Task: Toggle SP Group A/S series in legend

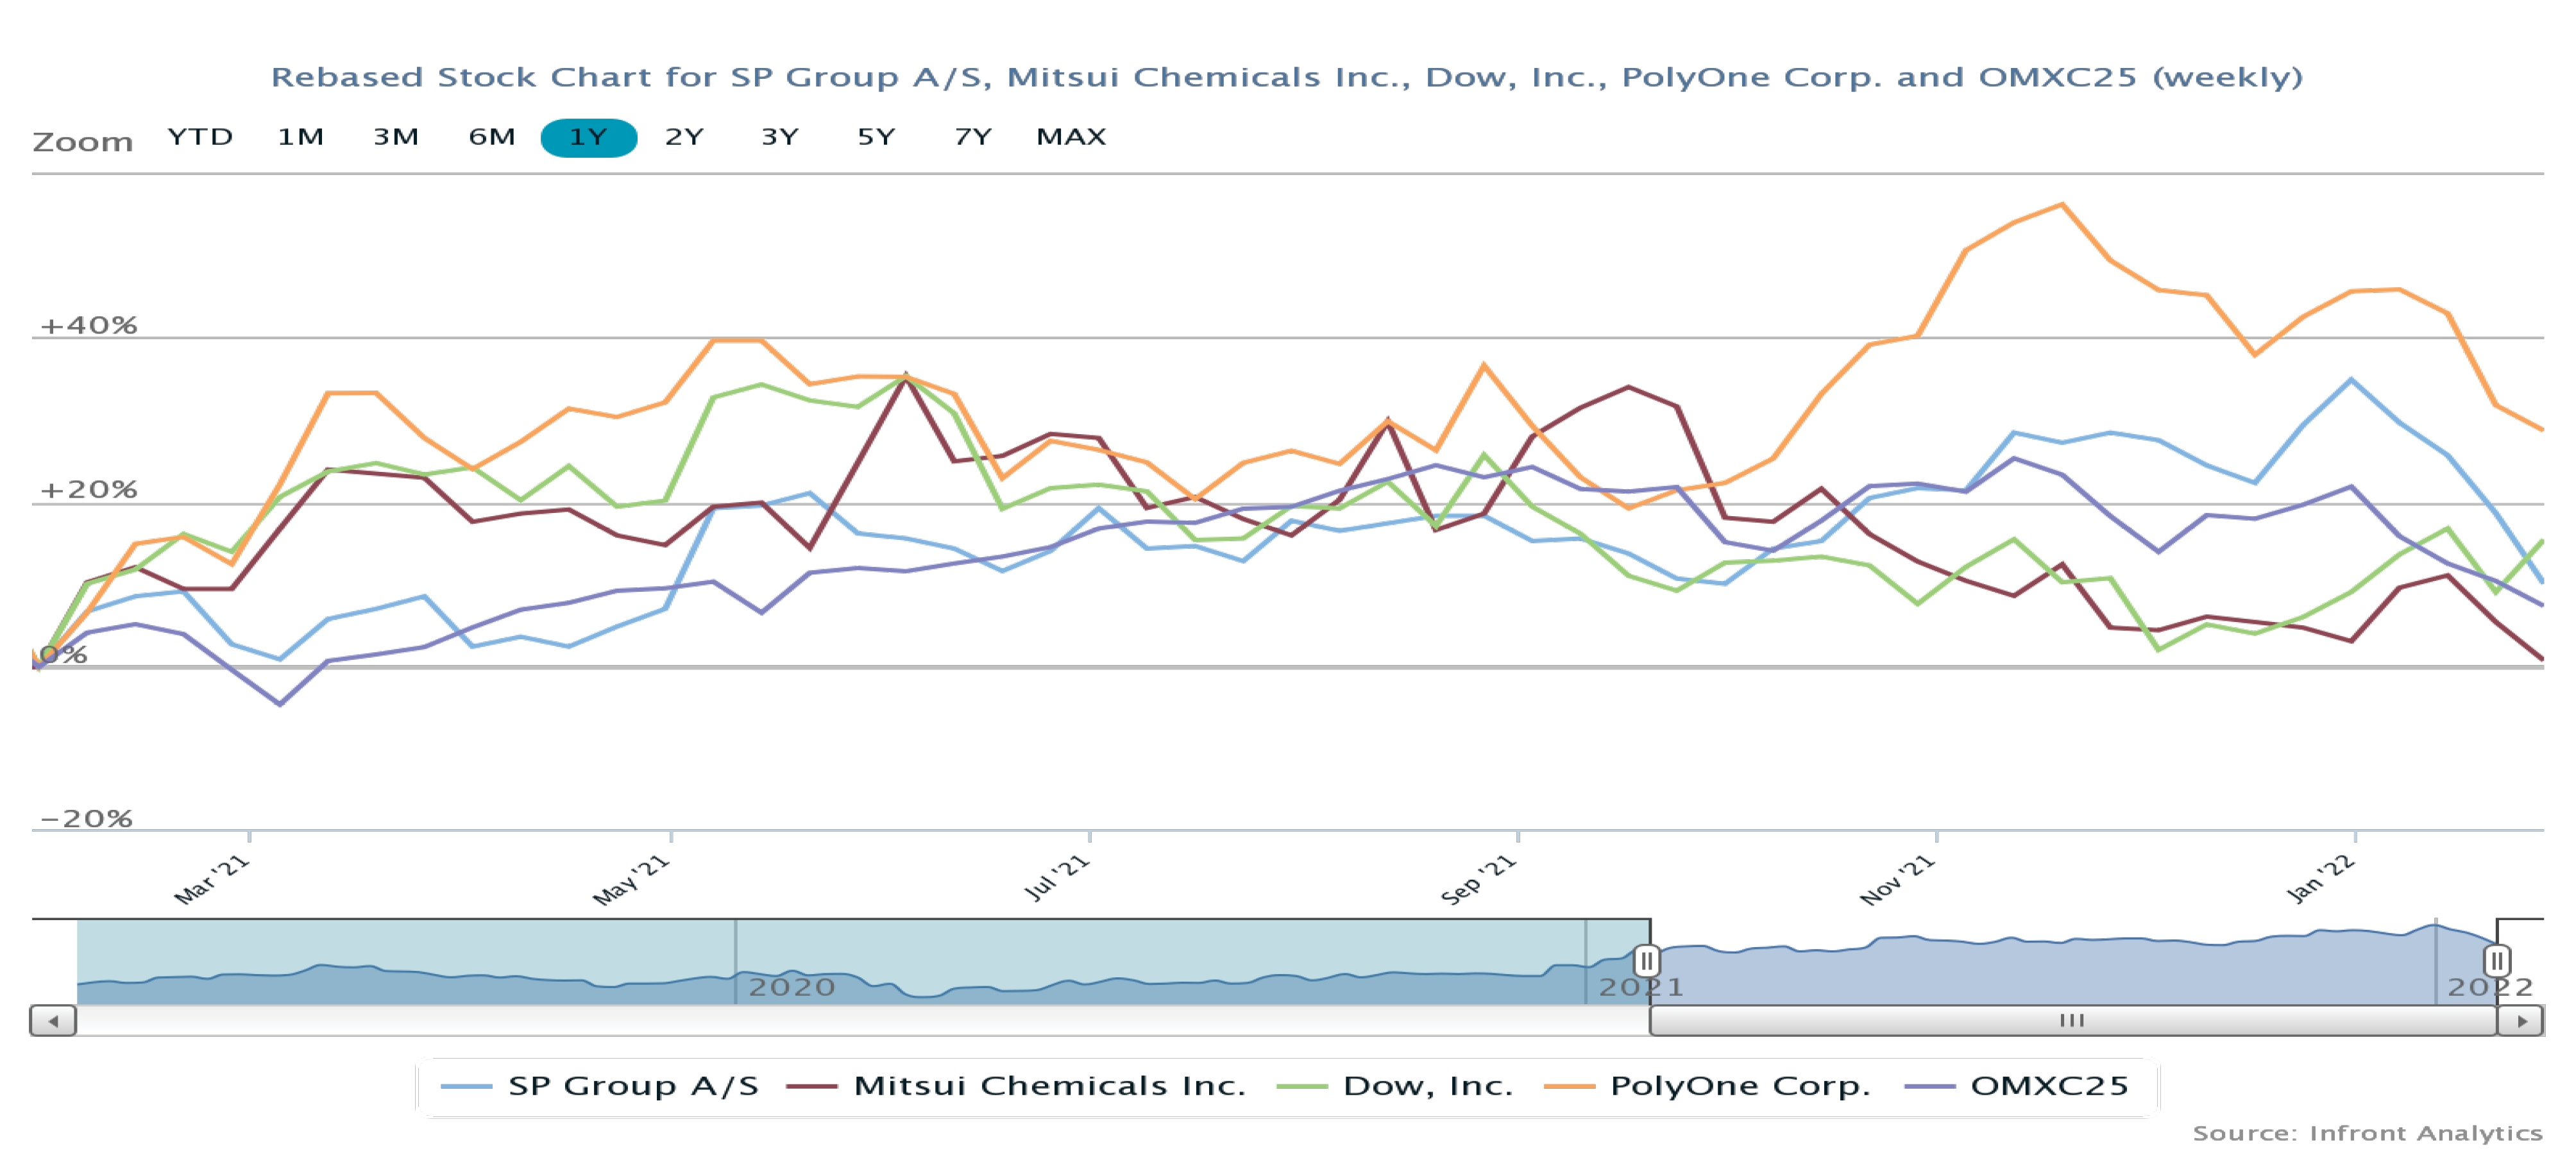Action: point(632,1086)
